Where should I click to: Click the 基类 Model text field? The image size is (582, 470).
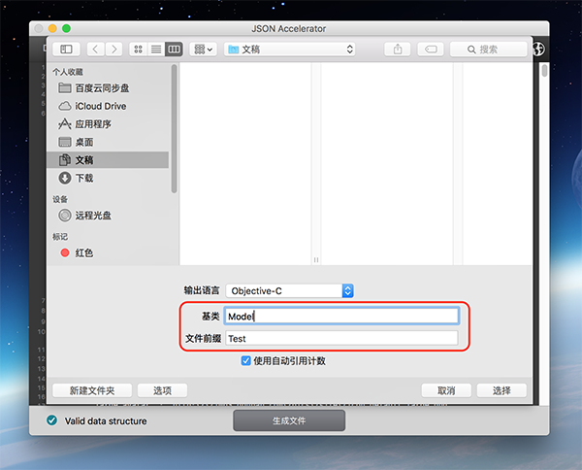(x=341, y=317)
